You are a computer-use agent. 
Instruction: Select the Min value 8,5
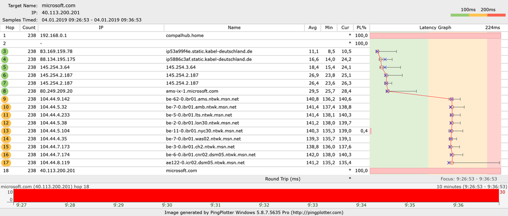pyautogui.click(x=332, y=51)
